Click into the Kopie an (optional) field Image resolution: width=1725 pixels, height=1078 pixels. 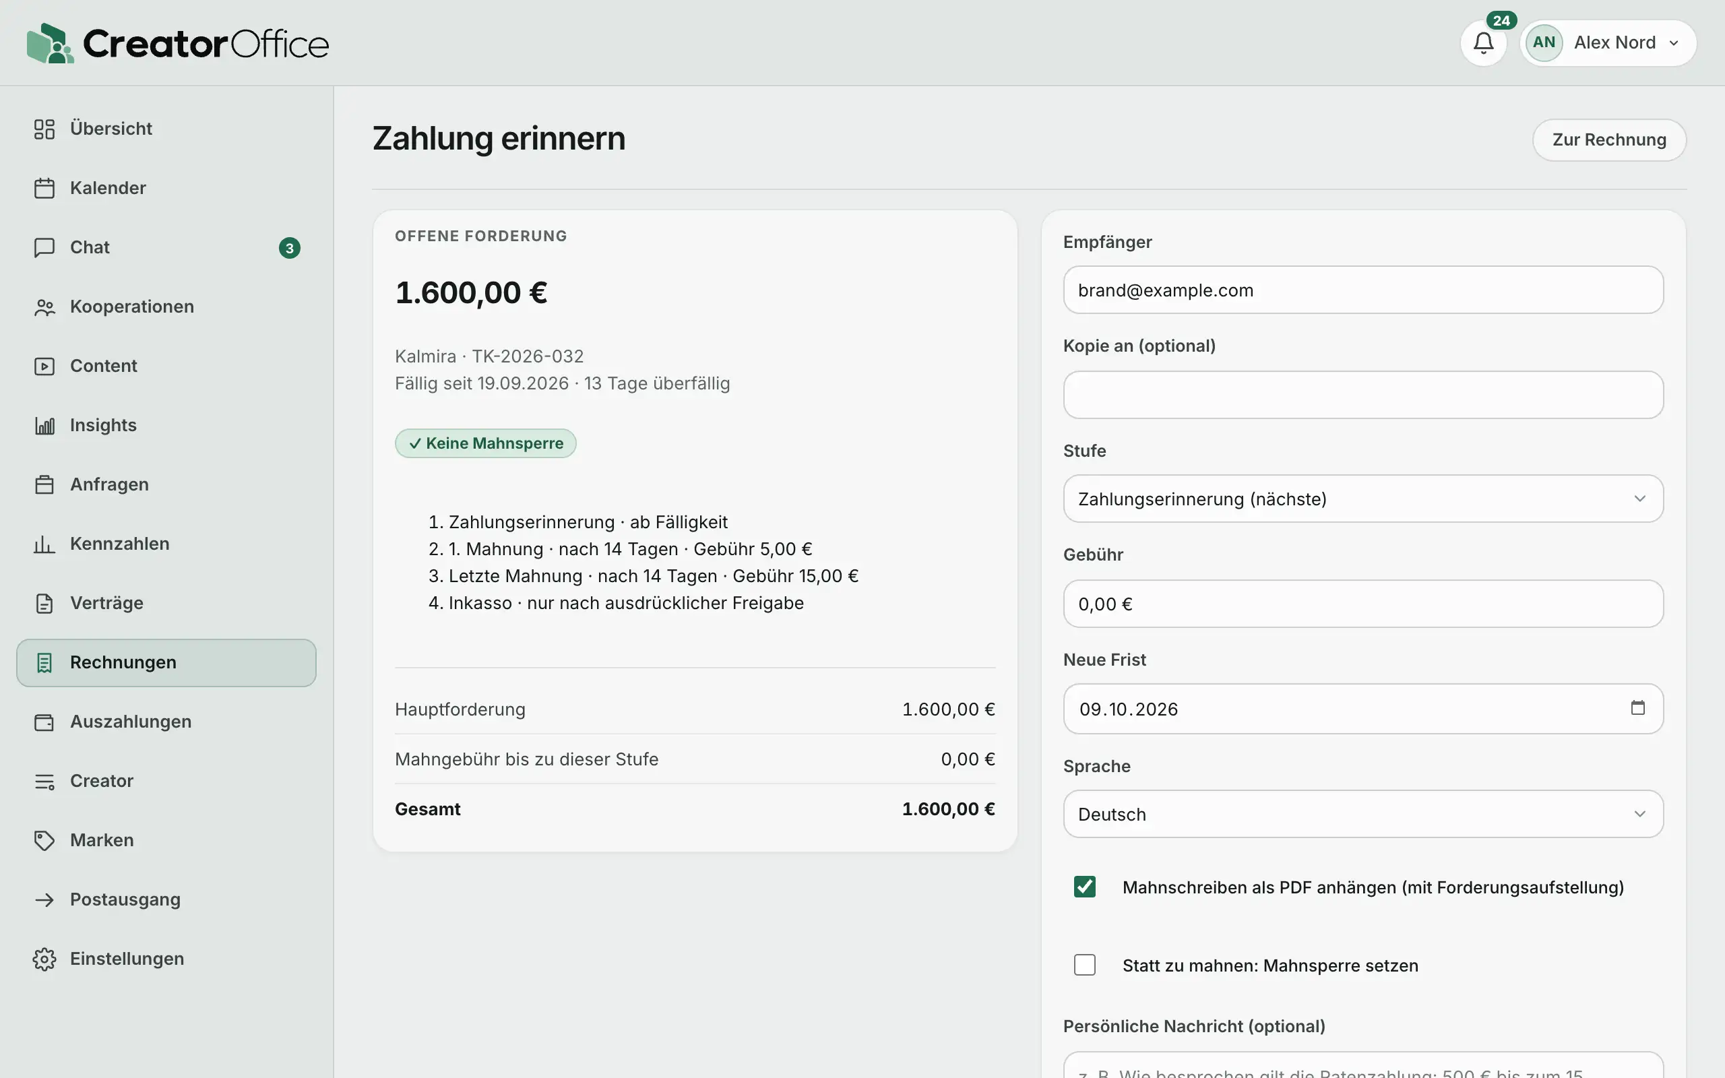(1363, 394)
